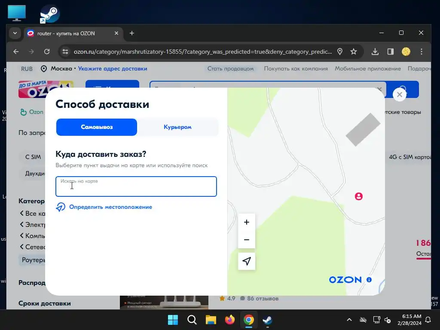Image resolution: width=440 pixels, height=330 pixels.
Task: Click the Искать на карте search field
Action: [136, 186]
